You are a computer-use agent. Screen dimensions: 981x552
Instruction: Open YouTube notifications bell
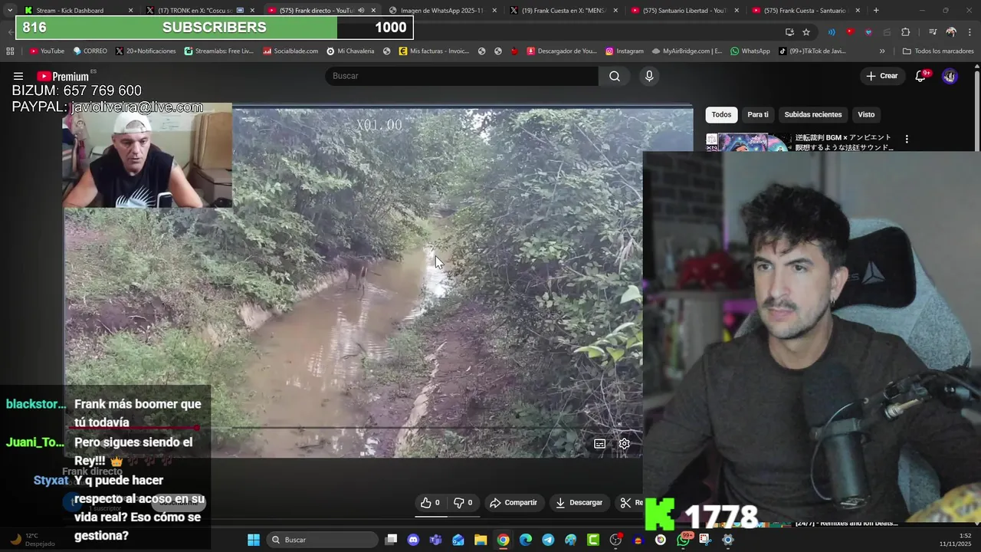pyautogui.click(x=921, y=76)
